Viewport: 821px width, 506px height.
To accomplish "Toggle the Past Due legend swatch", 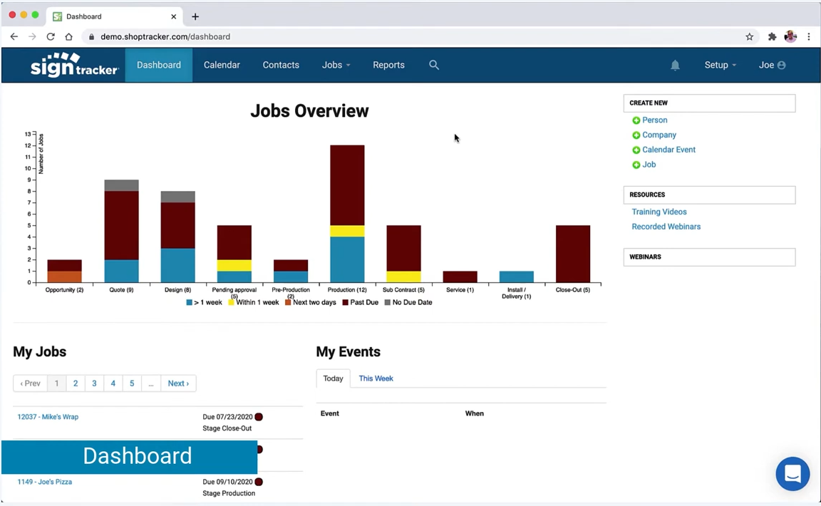I will coord(345,302).
